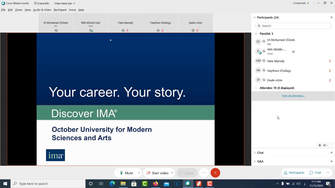The image size is (335, 188).
Task: Click the Windows taskbar search box
Action: (48, 184)
